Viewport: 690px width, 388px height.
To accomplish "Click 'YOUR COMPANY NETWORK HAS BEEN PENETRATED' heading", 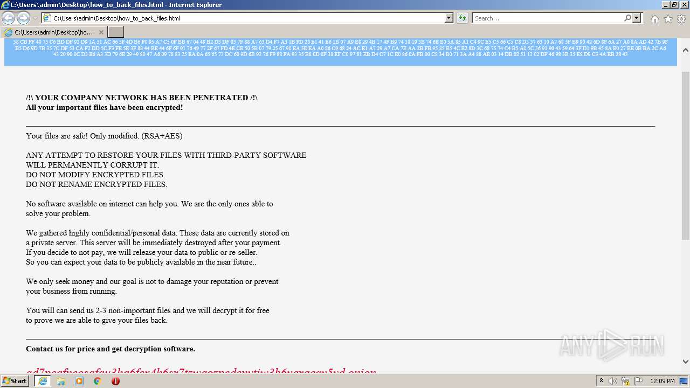I will pyautogui.click(x=142, y=98).
